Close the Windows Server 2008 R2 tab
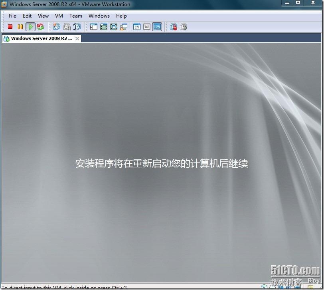The image size is (324, 290). pyautogui.click(x=77, y=38)
